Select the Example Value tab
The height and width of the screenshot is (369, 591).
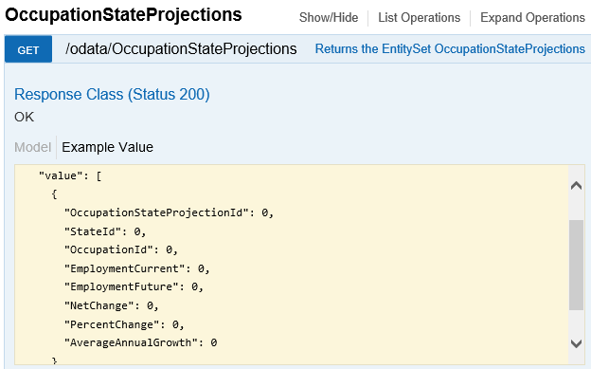[x=107, y=147]
